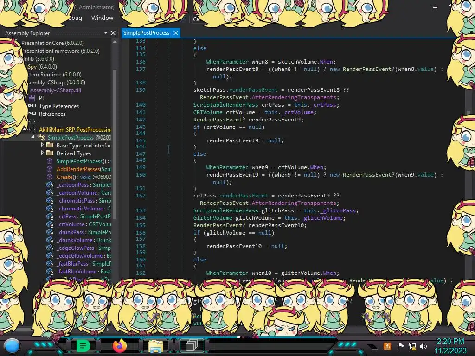Click the _edgeGlowPass field icon
The image size is (475, 356).
coord(50,248)
